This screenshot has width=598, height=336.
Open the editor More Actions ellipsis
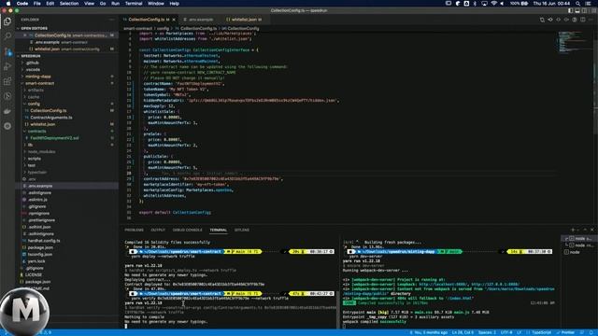[x=591, y=20]
